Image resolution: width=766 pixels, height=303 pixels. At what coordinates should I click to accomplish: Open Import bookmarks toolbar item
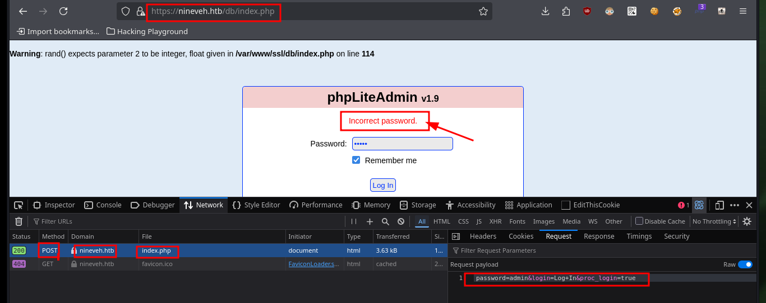click(58, 31)
